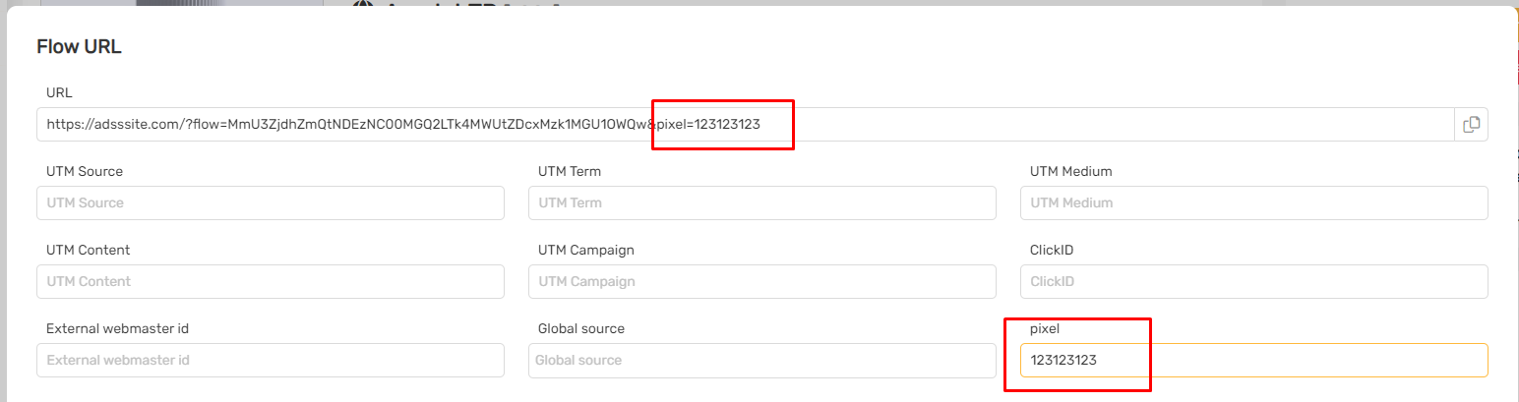Click the 'UTM Campaign' label text

click(585, 250)
